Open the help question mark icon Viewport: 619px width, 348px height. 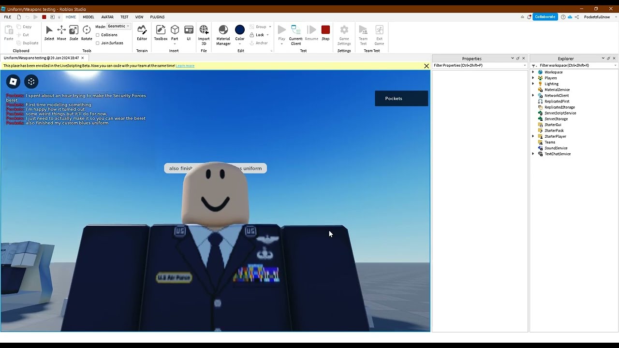(x=563, y=17)
